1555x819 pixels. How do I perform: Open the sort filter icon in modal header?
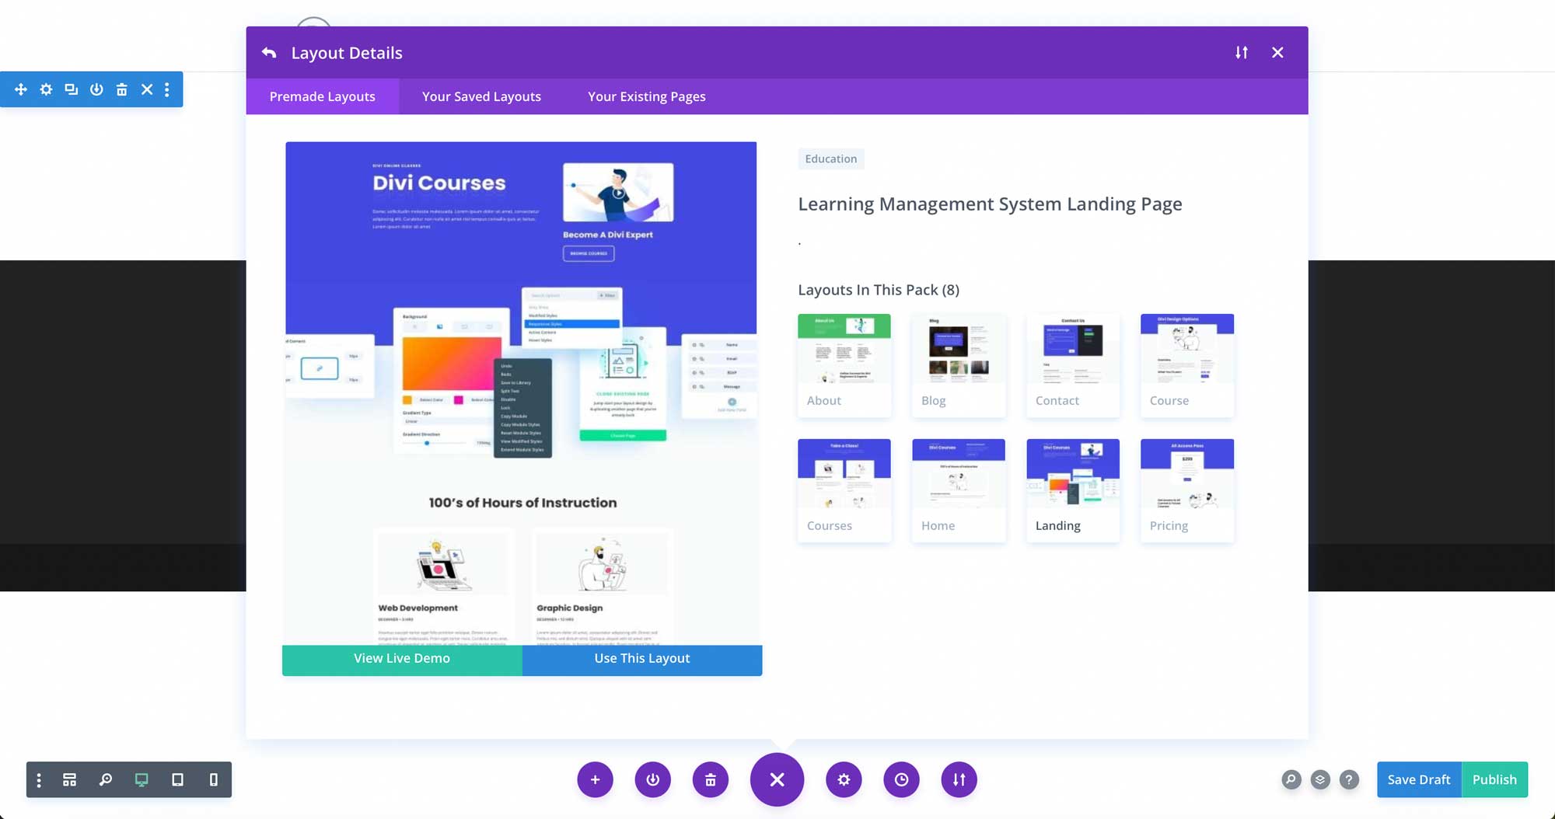1241,52
